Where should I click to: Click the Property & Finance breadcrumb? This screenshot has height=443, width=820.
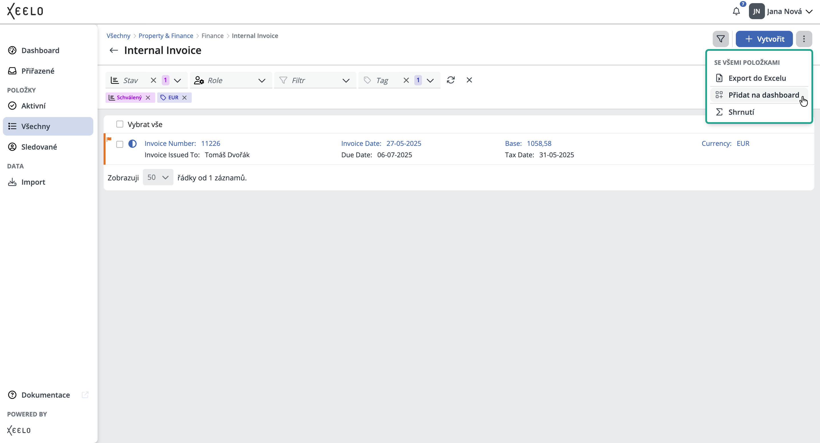pyautogui.click(x=165, y=36)
